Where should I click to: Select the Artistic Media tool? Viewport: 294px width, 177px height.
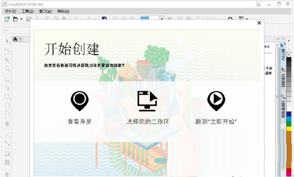(x=7, y=88)
